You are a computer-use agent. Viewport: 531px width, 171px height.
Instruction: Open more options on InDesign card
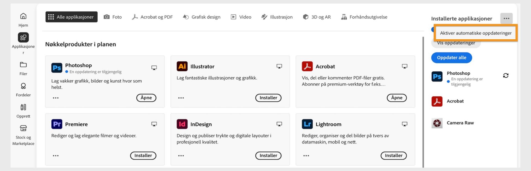click(x=181, y=156)
